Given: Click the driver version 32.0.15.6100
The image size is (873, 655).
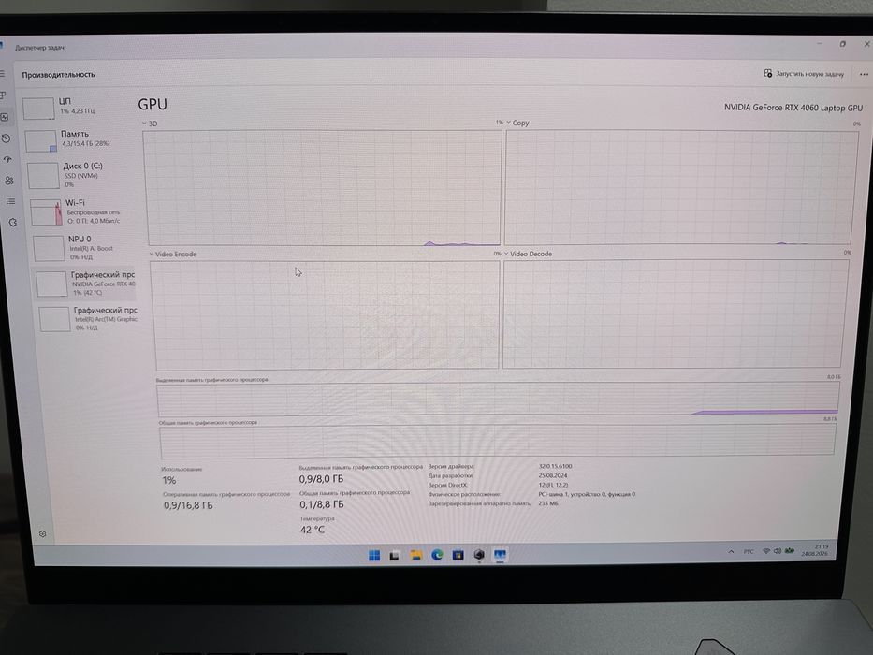Looking at the screenshot, I should [555, 466].
